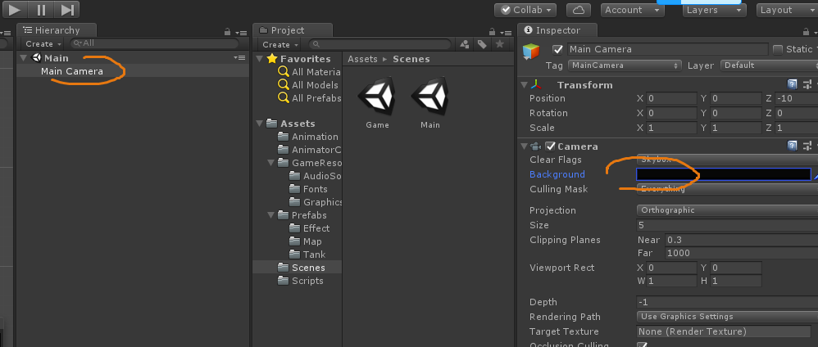Open the Collab dropdown
Image resolution: width=818 pixels, height=347 pixels.
[x=525, y=10]
